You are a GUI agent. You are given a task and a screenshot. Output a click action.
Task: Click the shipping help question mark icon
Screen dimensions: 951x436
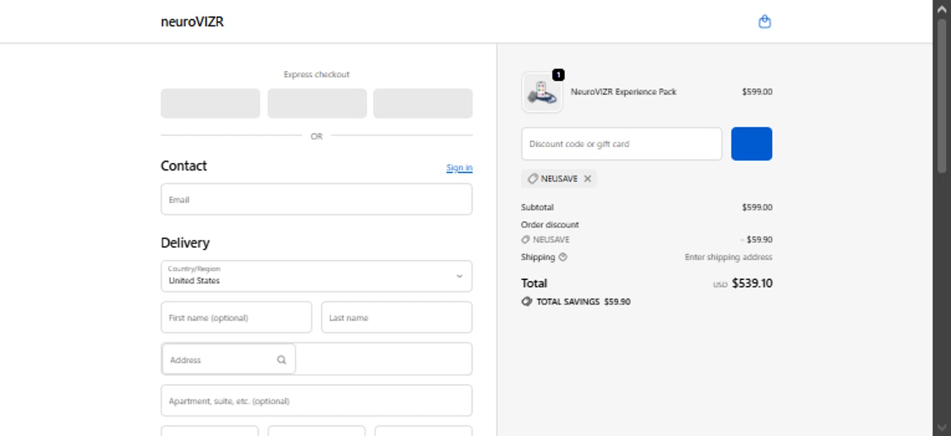coord(563,257)
